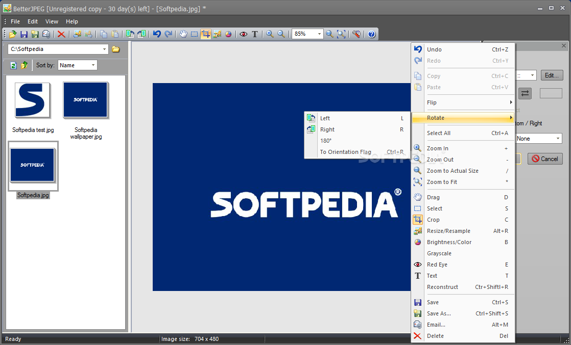Click Zoom to Fit toolbar icon
Screen dimensions: 571x345
click(x=341, y=34)
